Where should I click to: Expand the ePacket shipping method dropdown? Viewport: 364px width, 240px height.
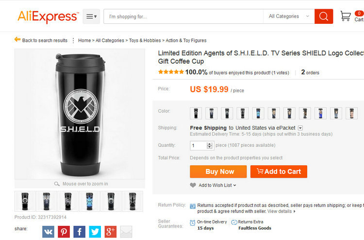[x=300, y=128]
